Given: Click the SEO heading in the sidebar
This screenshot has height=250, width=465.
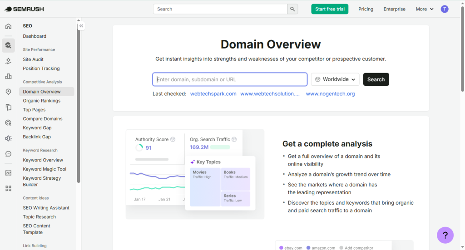Looking at the screenshot, I should tap(27, 26).
